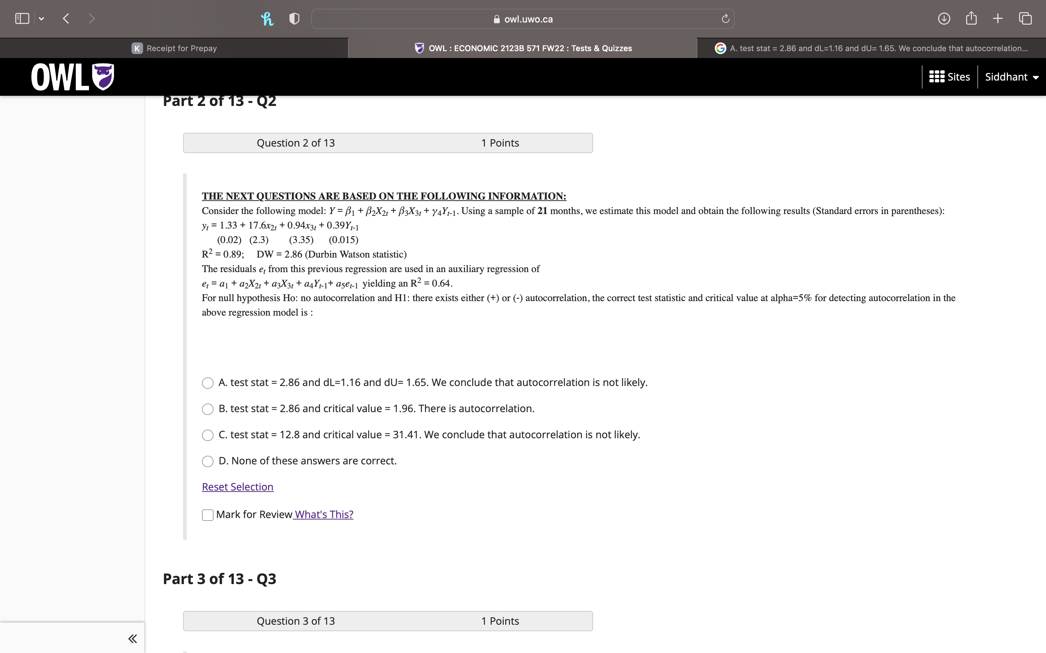Screen dimensions: 1046x653
Task: Select answer A, autocorrelation not likely
Action: (x=208, y=383)
